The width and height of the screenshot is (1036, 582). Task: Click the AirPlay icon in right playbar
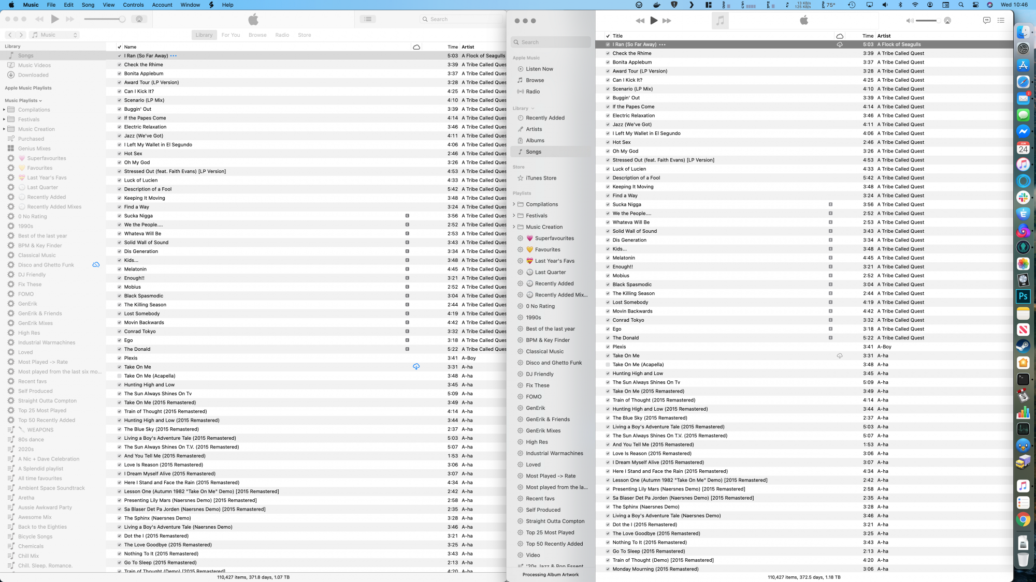point(947,21)
